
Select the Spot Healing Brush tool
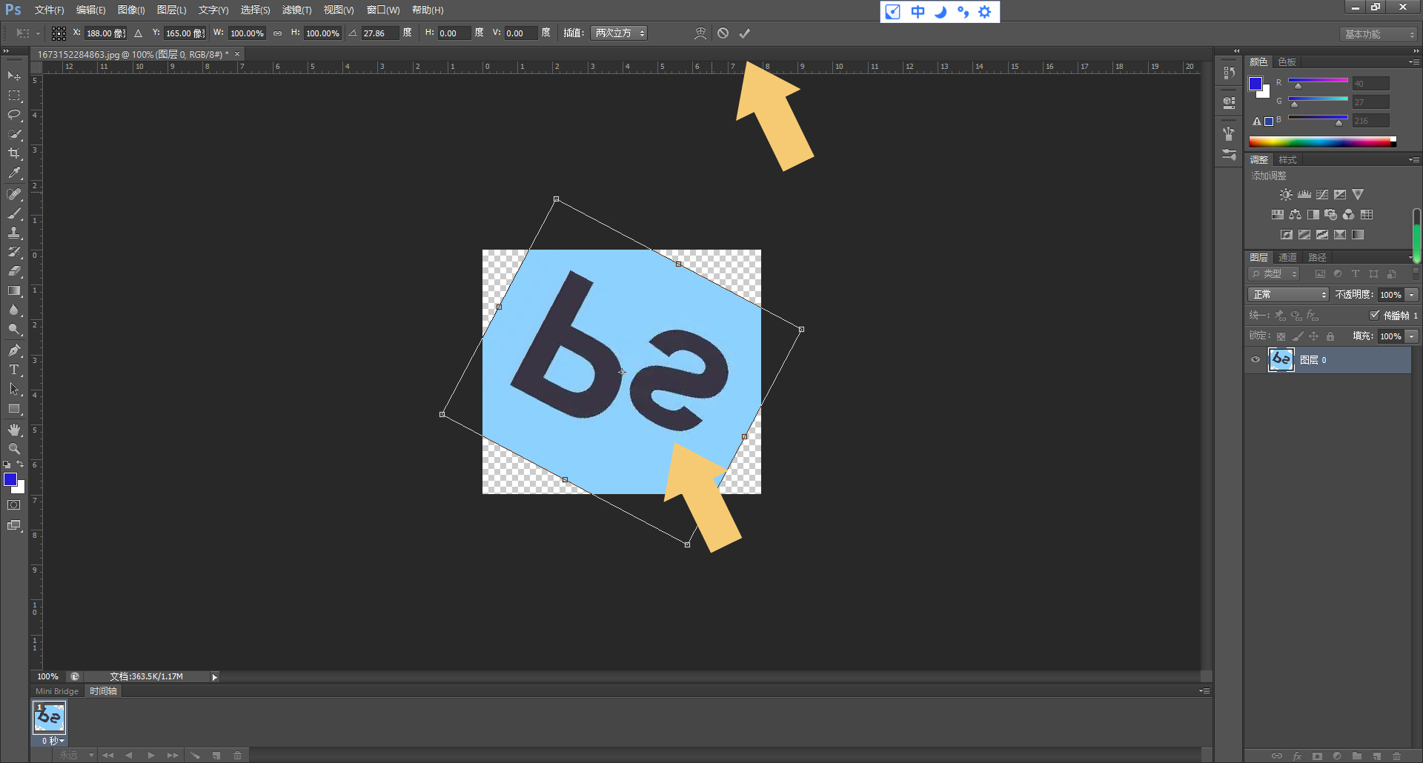pos(14,194)
